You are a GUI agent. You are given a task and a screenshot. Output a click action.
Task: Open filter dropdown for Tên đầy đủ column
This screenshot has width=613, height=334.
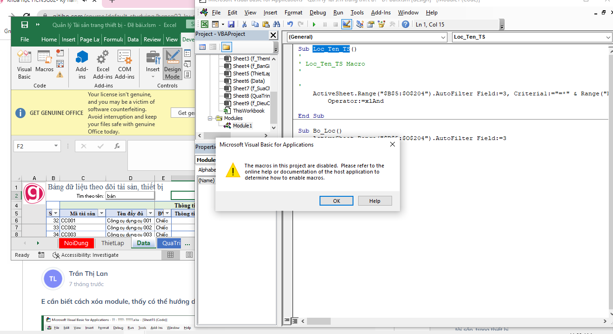pyautogui.click(x=150, y=213)
